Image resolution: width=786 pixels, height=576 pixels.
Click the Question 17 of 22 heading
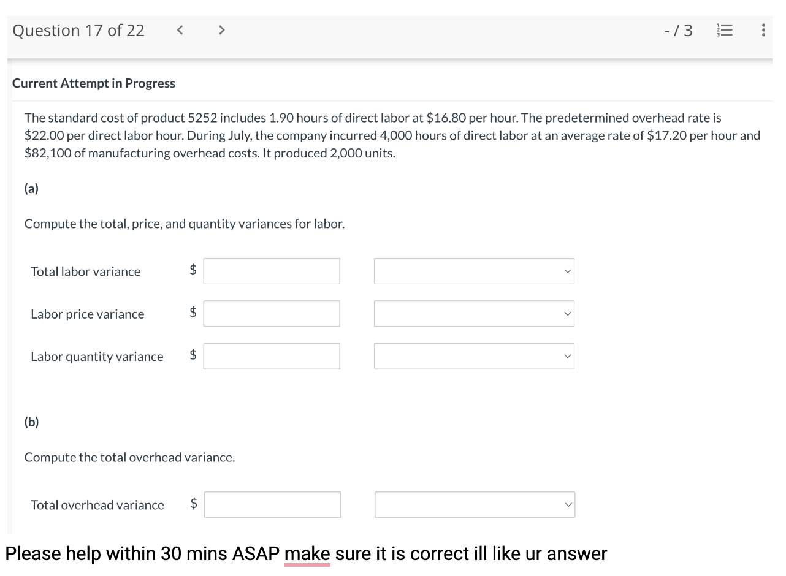(x=78, y=29)
